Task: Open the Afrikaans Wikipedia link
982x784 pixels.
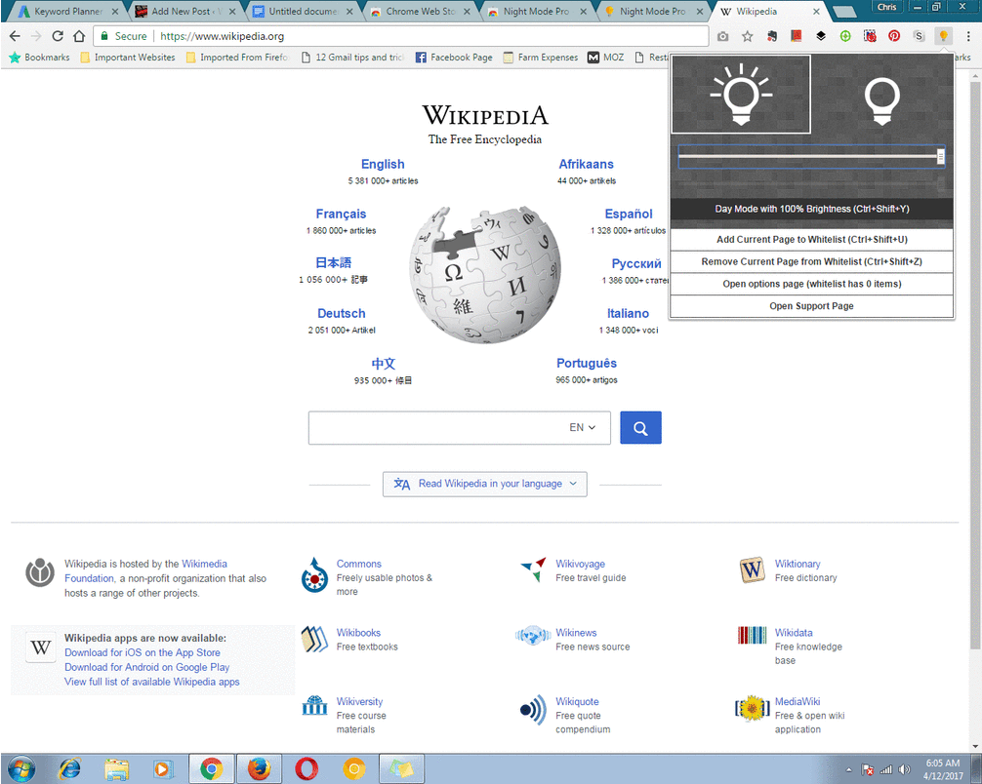Action: (587, 164)
